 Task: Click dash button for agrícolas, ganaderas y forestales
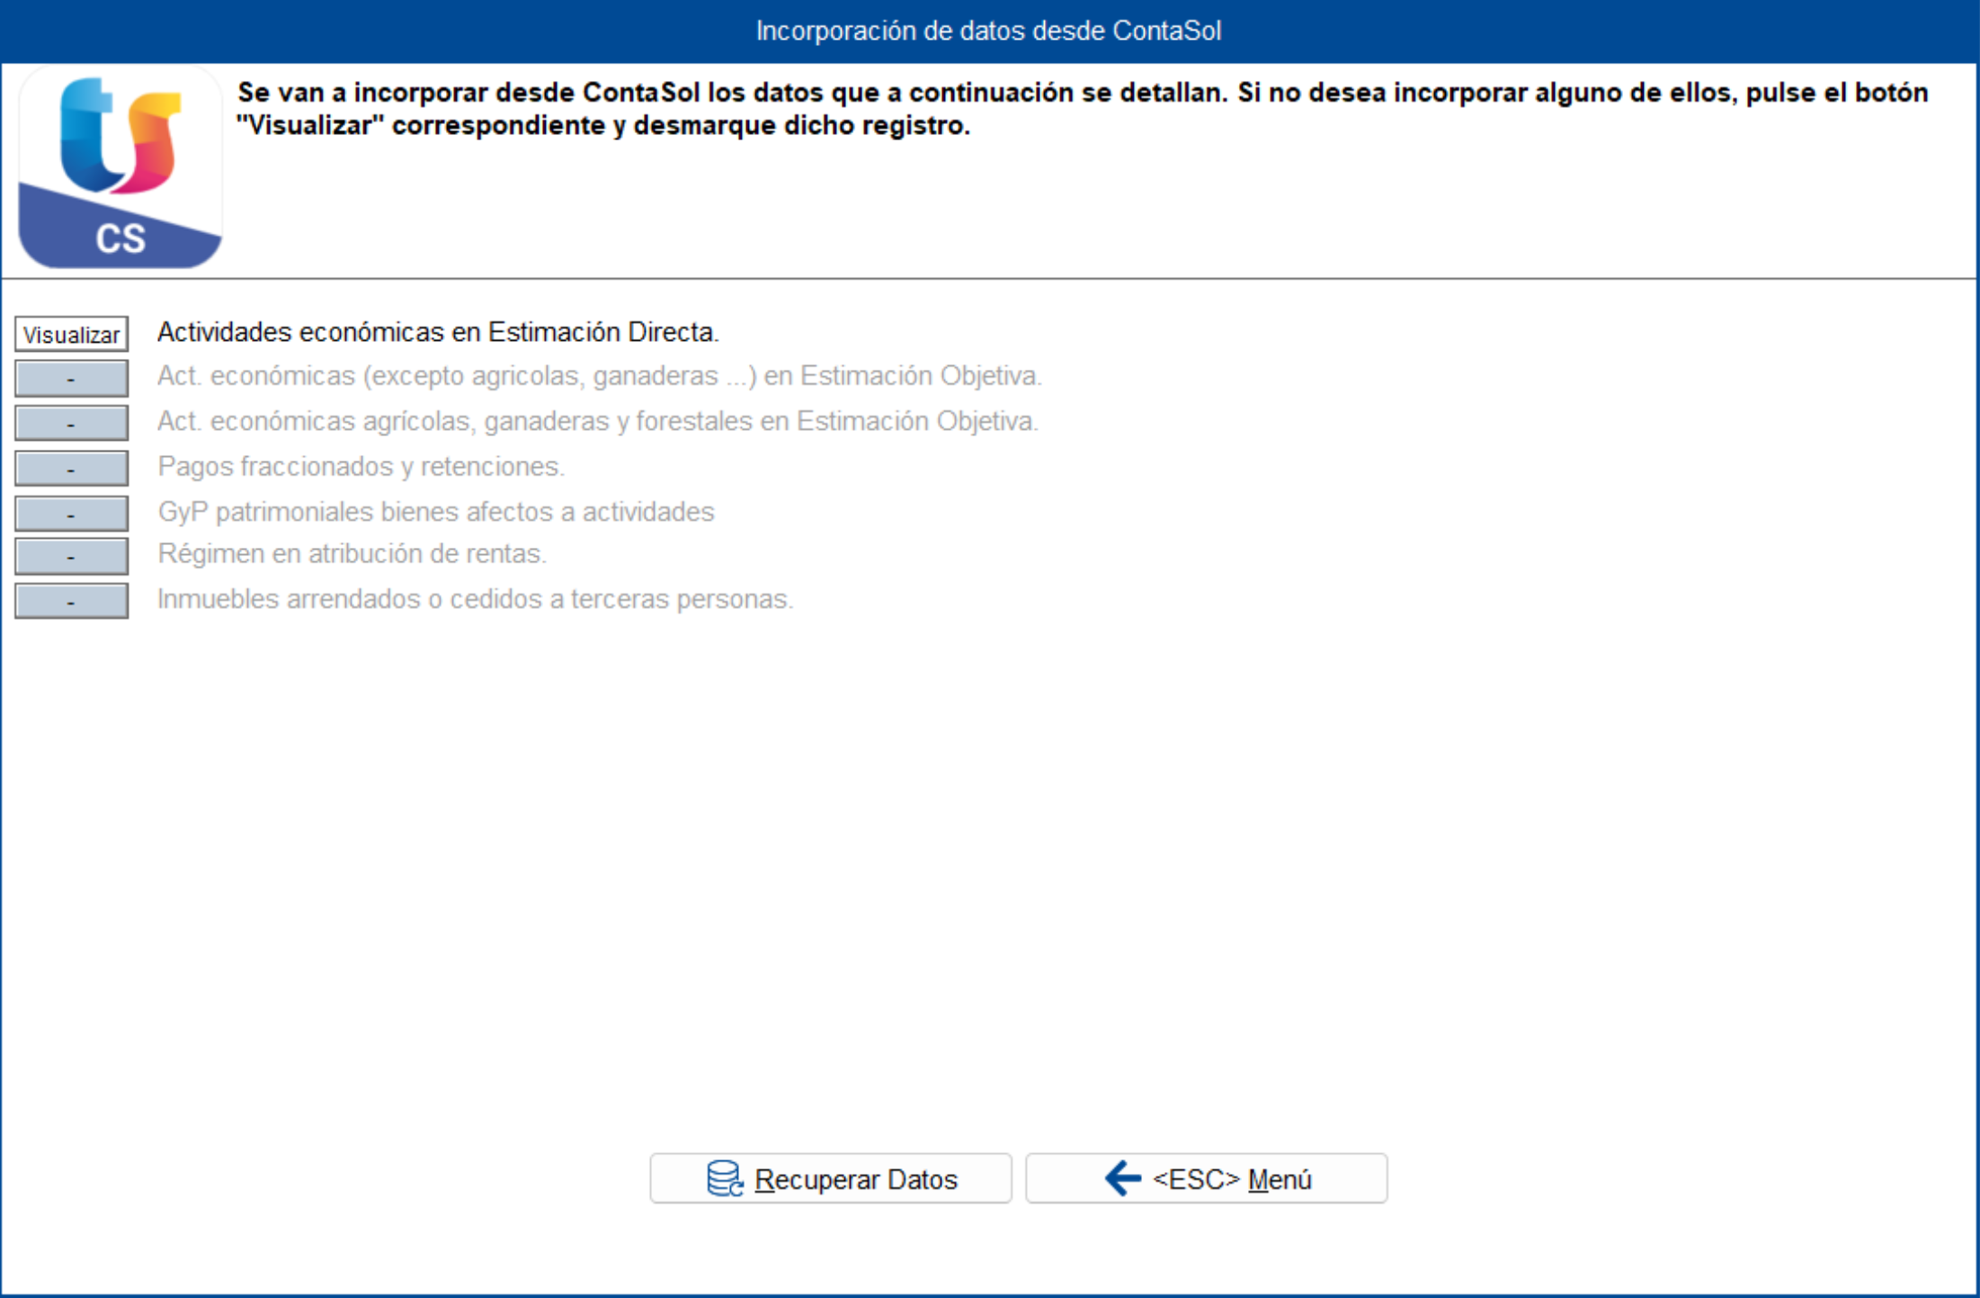point(71,423)
